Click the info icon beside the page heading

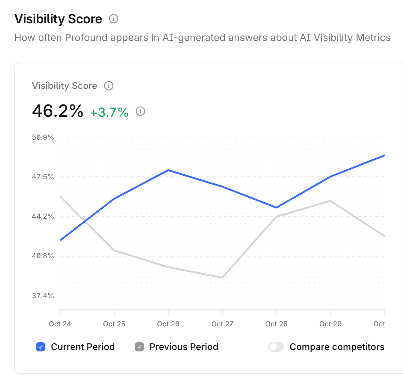coord(114,19)
